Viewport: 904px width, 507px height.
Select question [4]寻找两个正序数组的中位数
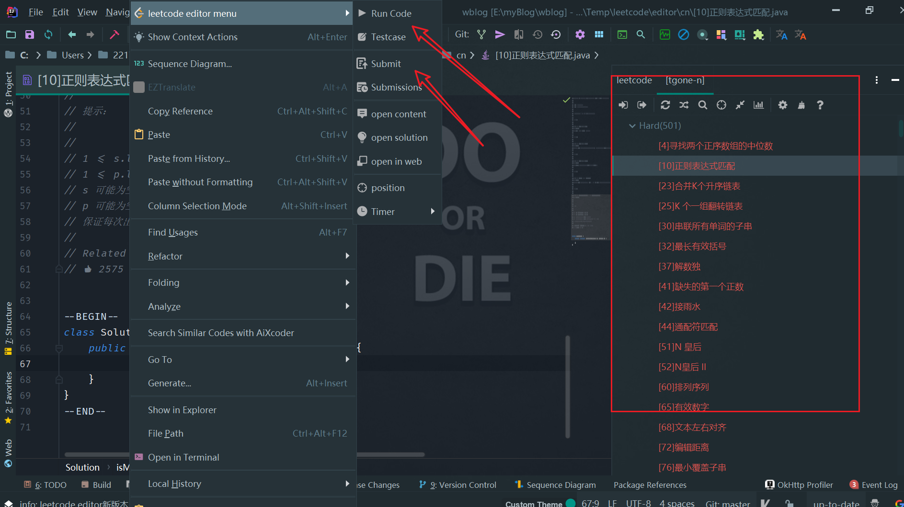coord(716,146)
